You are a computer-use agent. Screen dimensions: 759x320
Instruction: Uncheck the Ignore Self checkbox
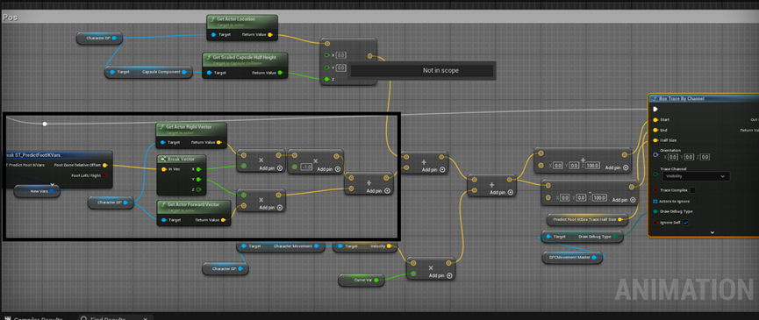(685, 223)
